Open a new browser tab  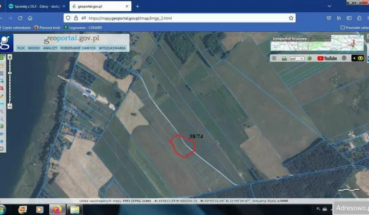point(137,6)
